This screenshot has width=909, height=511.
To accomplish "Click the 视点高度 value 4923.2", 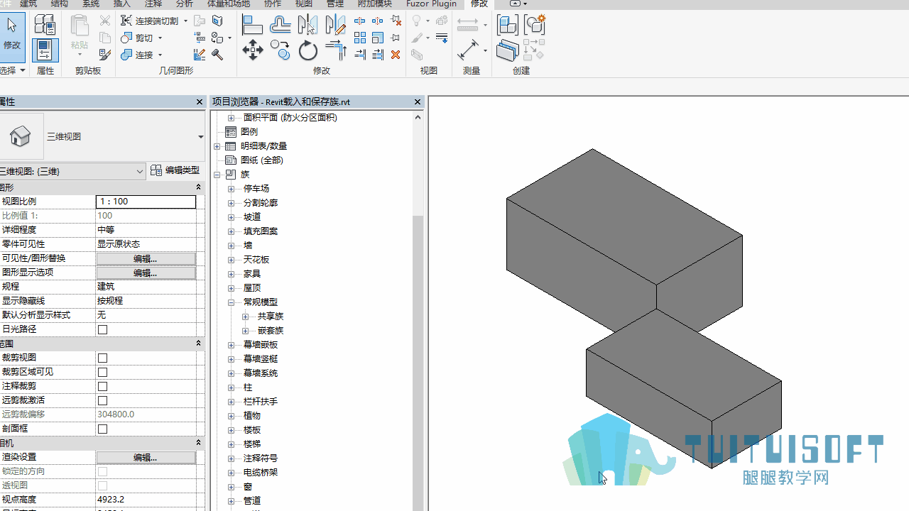I will click(146, 500).
